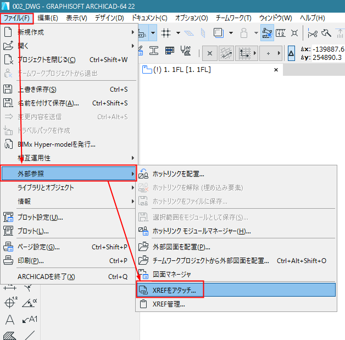Choose プロジェクトを閉じる(C) from the file menu

pyautogui.click(x=69, y=60)
